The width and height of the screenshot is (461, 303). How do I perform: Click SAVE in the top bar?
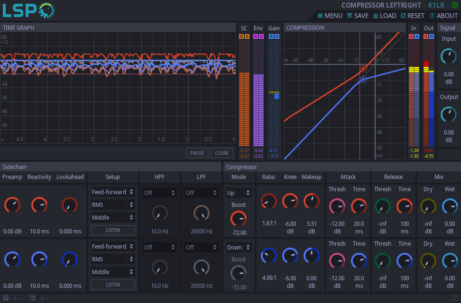tap(358, 16)
